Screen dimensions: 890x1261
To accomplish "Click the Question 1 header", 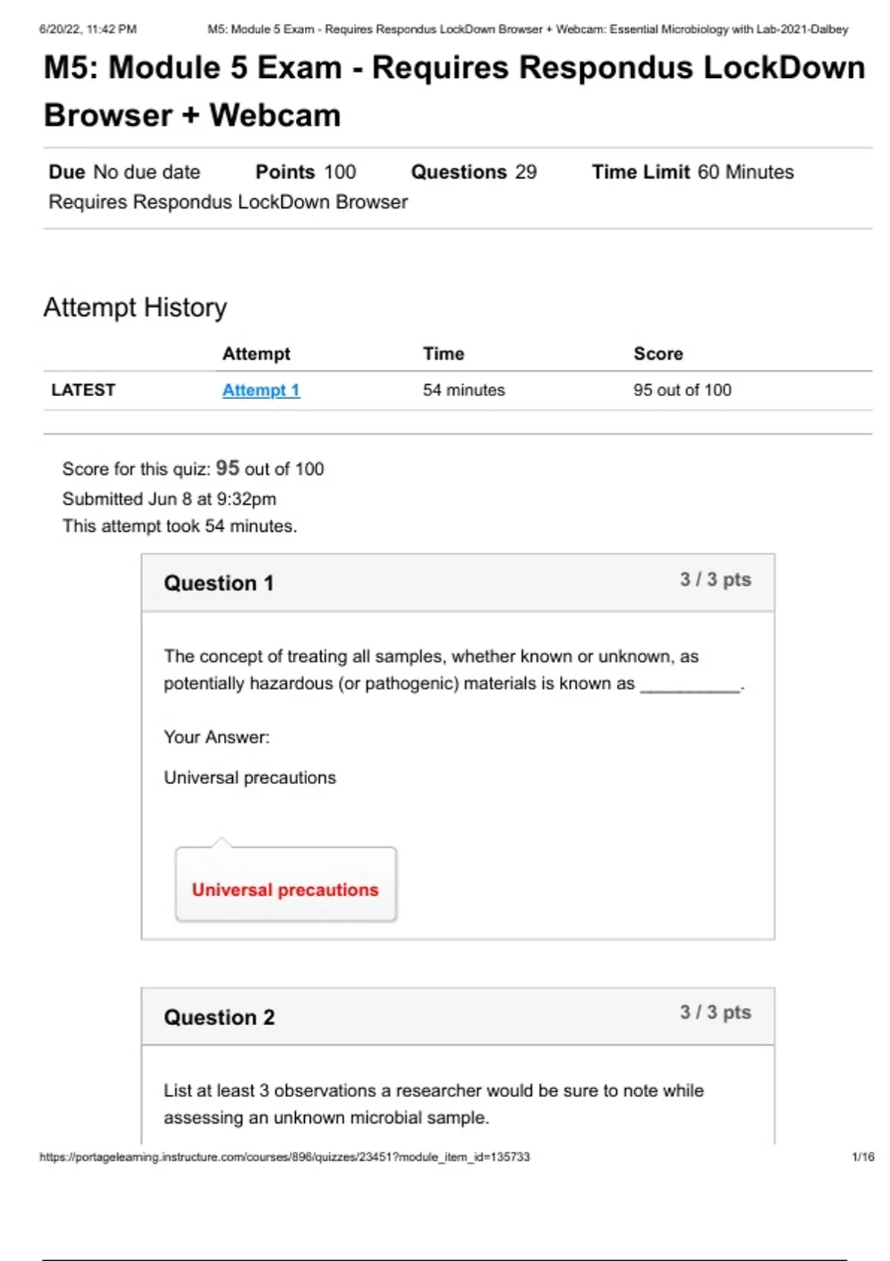I will [219, 583].
